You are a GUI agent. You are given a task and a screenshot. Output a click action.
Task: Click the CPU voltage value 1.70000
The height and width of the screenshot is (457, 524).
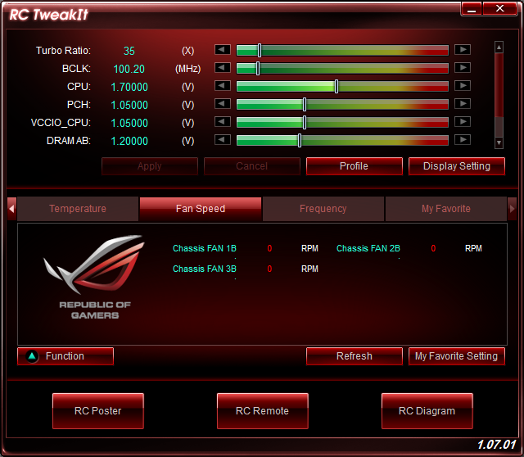[x=129, y=87]
